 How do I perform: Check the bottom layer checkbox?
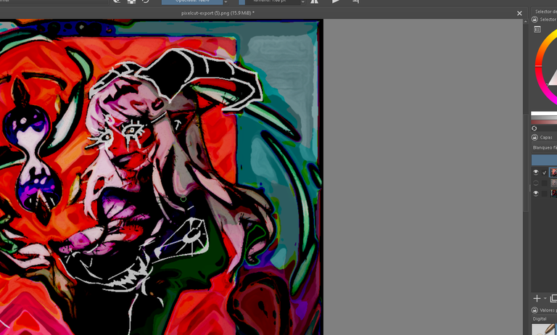pyautogui.click(x=544, y=194)
